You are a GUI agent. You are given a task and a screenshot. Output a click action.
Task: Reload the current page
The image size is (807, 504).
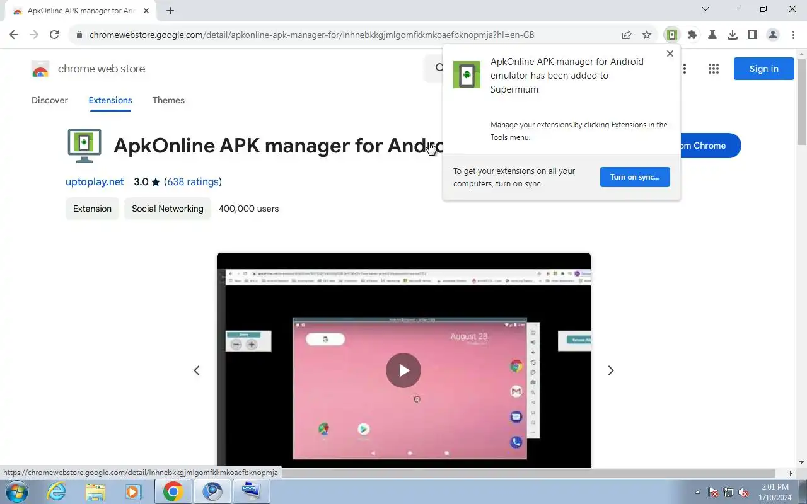click(54, 35)
